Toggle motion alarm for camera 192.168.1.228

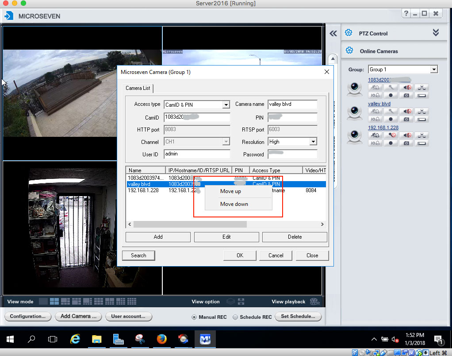pos(375,135)
